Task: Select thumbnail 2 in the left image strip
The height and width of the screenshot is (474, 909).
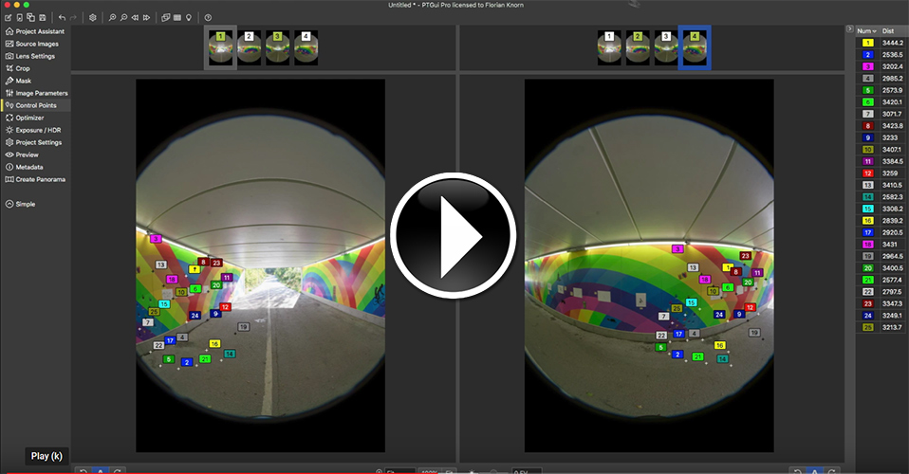Action: (250, 48)
